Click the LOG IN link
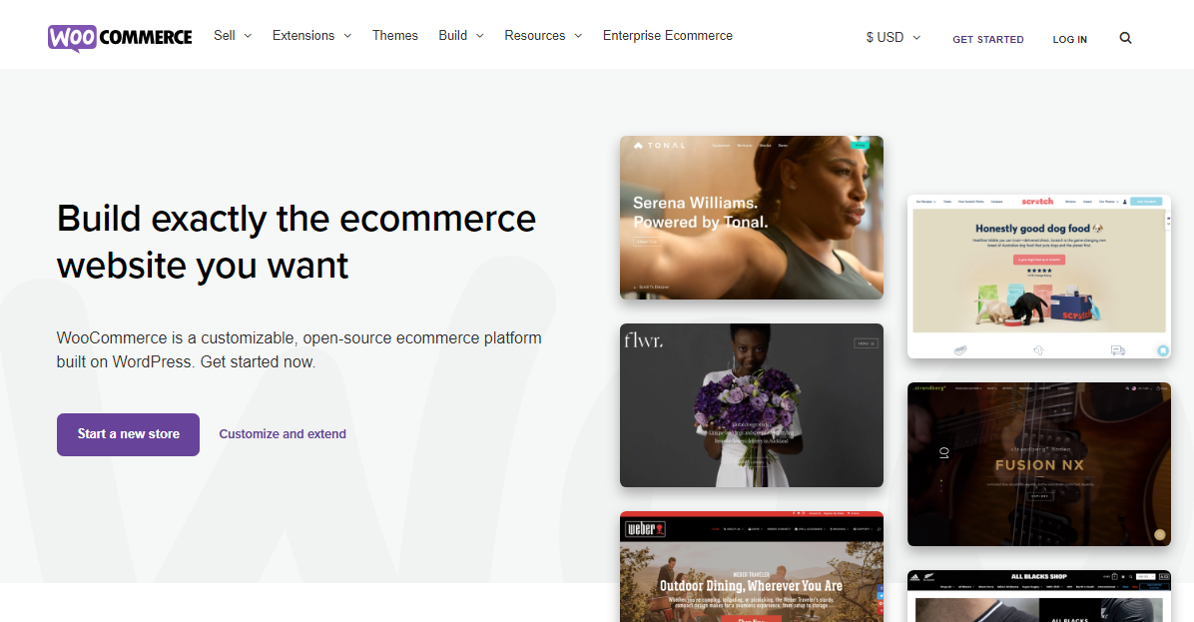1194x622 pixels. click(1070, 40)
